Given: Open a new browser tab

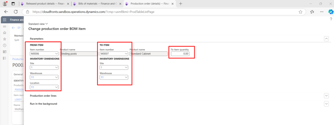Looking at the screenshot, I should point(181,4).
